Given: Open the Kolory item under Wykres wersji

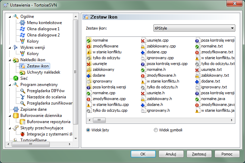Looking at the screenshot, I should (x=33, y=54).
